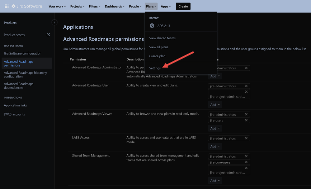Screen dimensions: 311x189
Task: Click the Permission column header
Action: coord(78,59)
